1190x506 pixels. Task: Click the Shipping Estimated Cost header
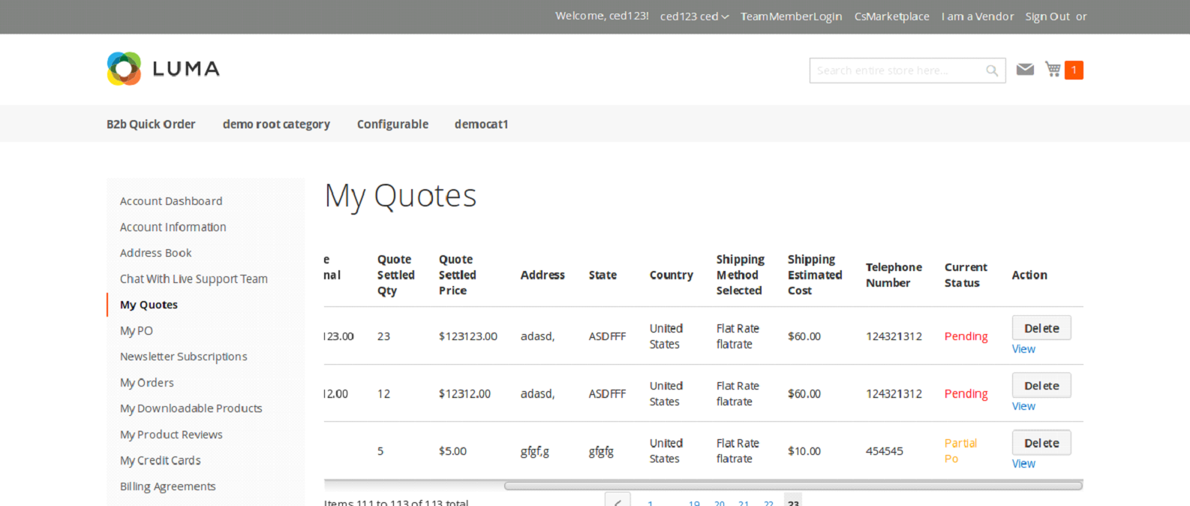coord(815,275)
